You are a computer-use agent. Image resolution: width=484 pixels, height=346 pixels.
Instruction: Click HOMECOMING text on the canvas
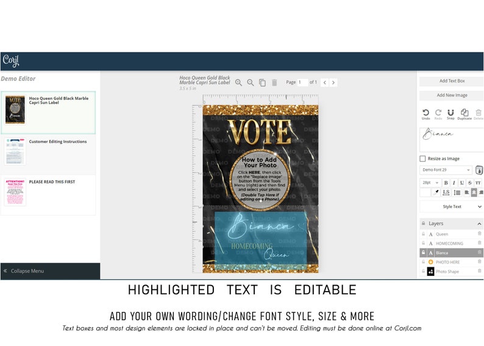pyautogui.click(x=252, y=246)
